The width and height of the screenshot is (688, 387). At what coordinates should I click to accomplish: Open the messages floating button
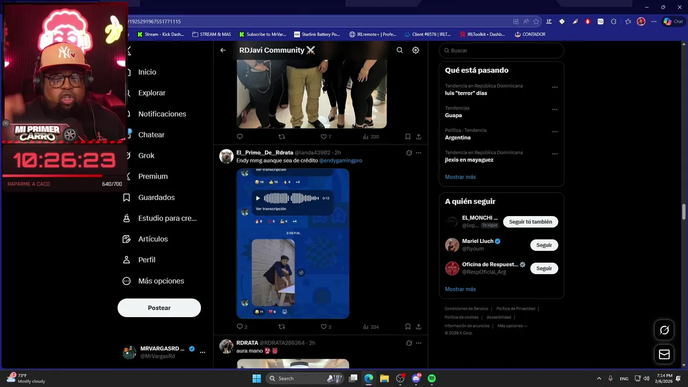pyautogui.click(x=664, y=355)
